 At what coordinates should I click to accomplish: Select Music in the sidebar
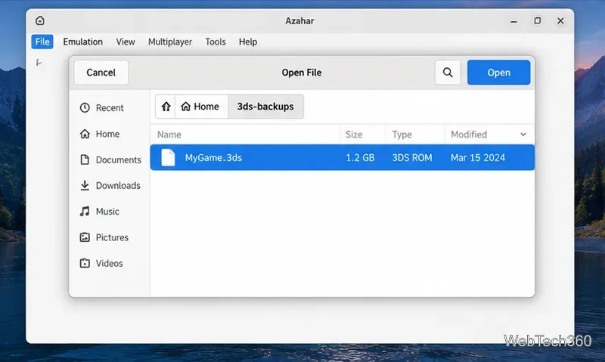pyautogui.click(x=100, y=212)
